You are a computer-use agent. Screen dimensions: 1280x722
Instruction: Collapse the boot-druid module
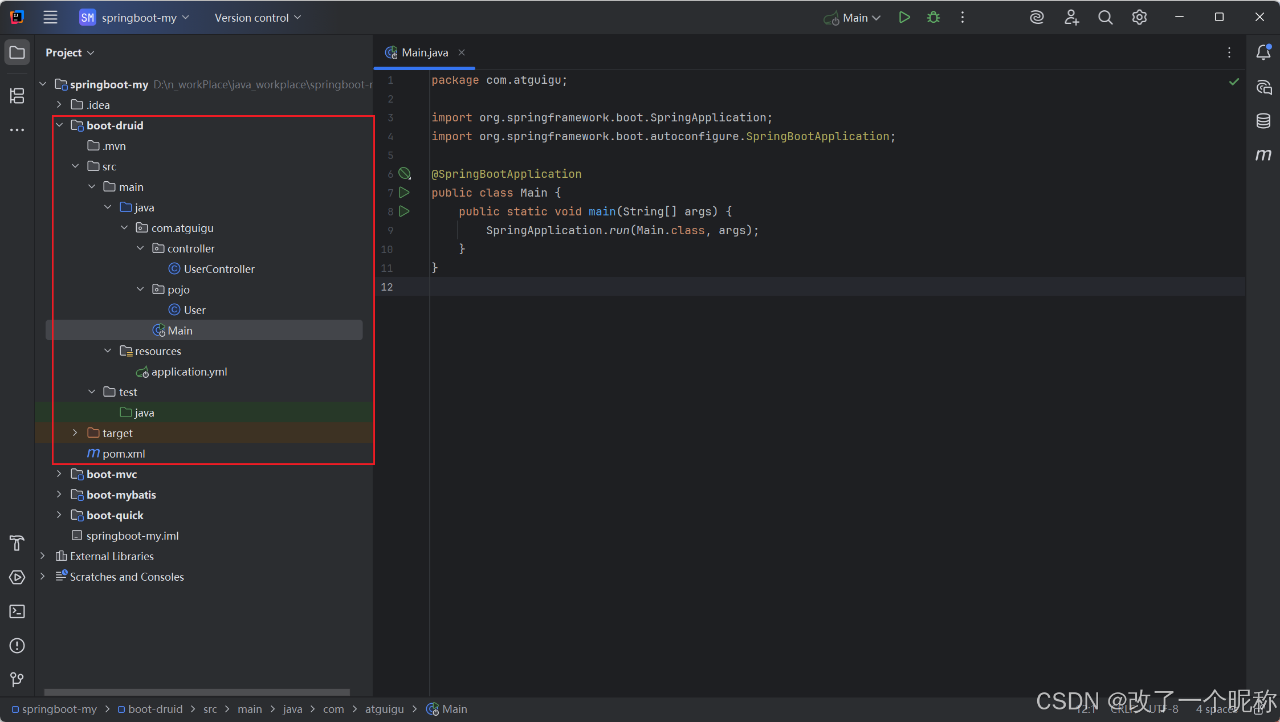[59, 125]
